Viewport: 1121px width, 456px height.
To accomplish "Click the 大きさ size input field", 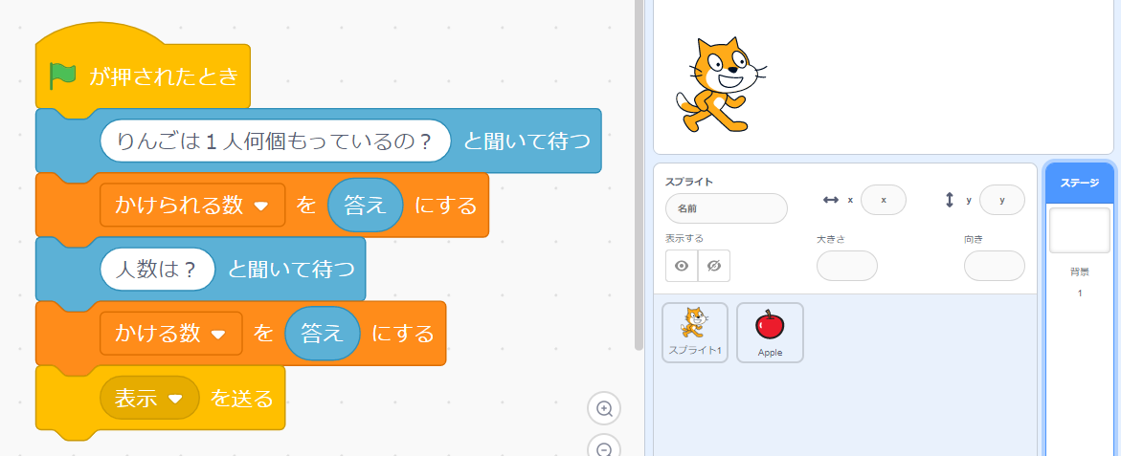I will pos(846,266).
